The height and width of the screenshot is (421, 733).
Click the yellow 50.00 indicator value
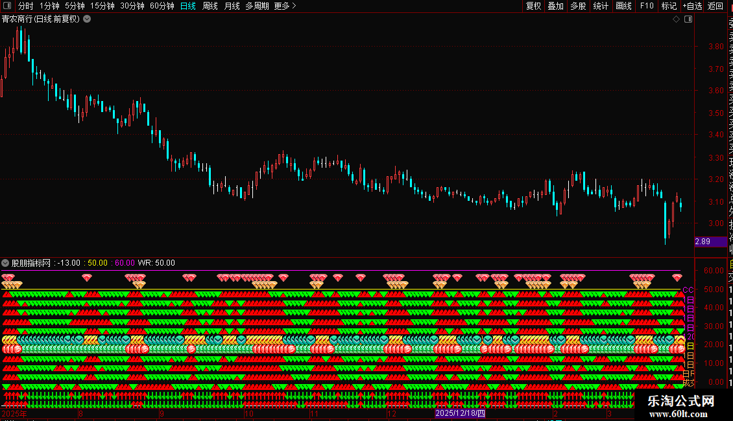pos(98,263)
